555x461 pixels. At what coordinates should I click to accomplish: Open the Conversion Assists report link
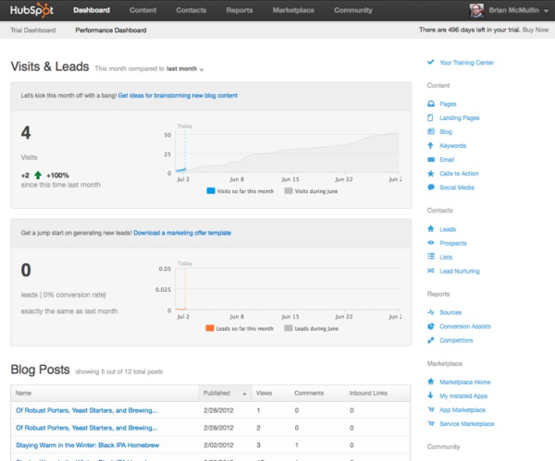click(465, 326)
